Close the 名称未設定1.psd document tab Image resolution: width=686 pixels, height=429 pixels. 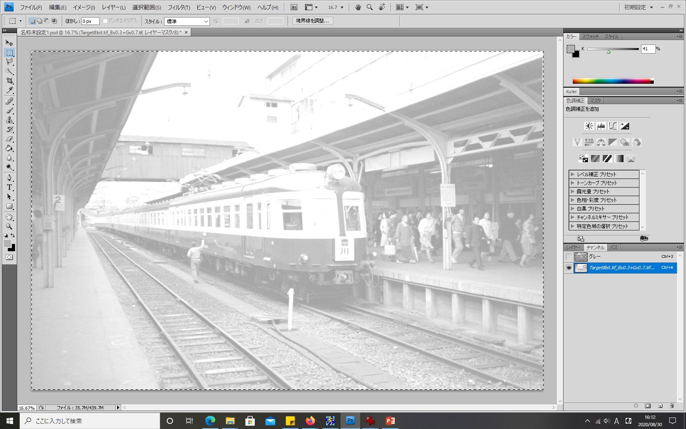click(186, 32)
